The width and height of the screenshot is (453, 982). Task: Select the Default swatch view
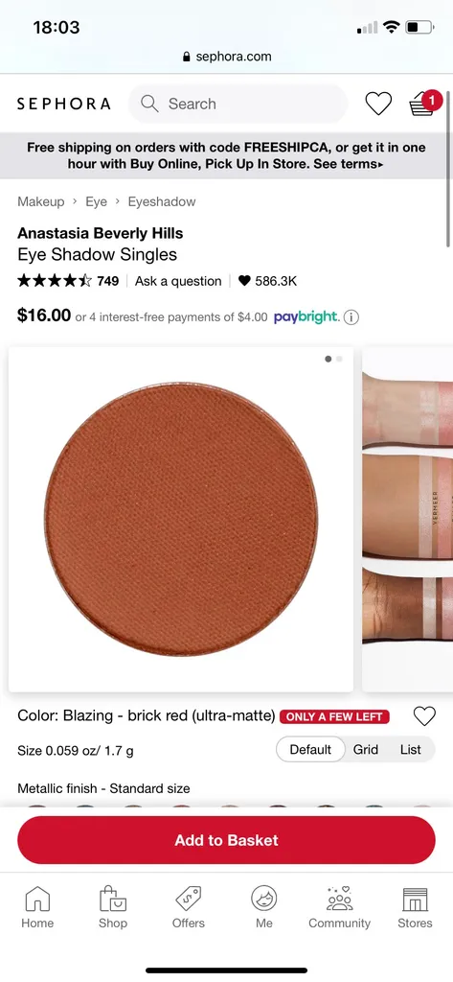(310, 750)
